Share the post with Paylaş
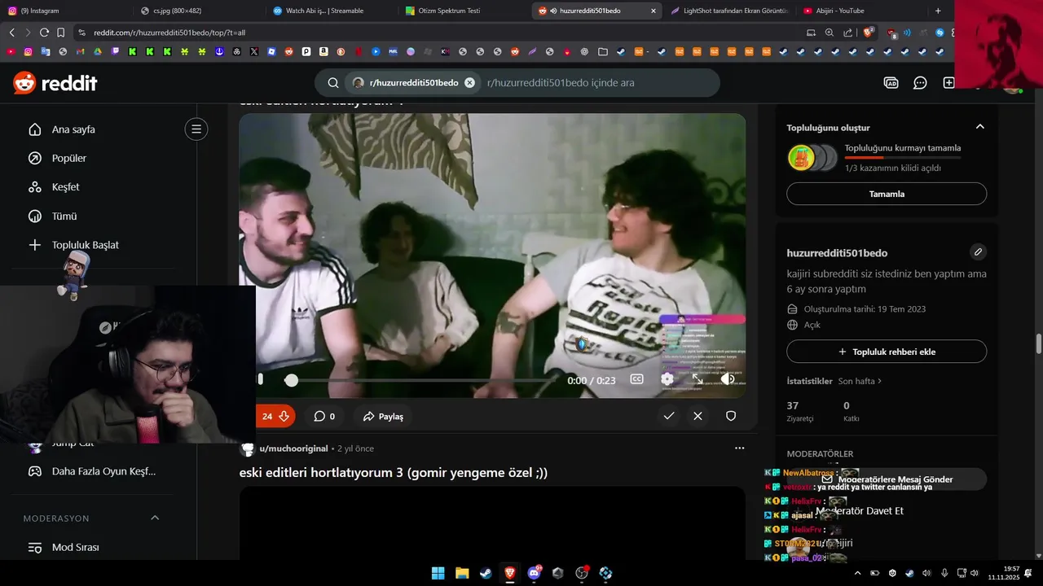Image resolution: width=1043 pixels, height=586 pixels. pyautogui.click(x=383, y=416)
